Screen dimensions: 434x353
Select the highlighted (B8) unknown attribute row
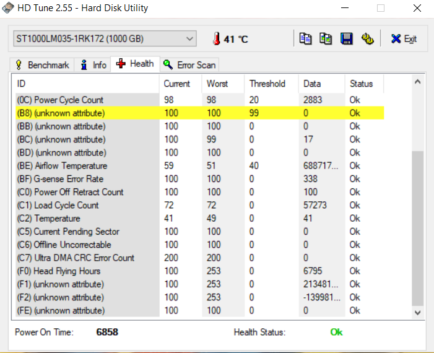click(x=199, y=113)
